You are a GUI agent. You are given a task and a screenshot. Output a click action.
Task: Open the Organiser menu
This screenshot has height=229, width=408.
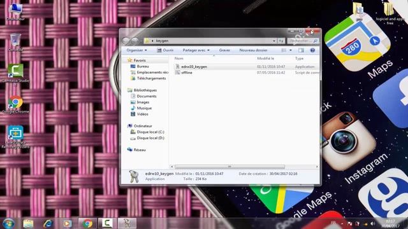coord(136,50)
